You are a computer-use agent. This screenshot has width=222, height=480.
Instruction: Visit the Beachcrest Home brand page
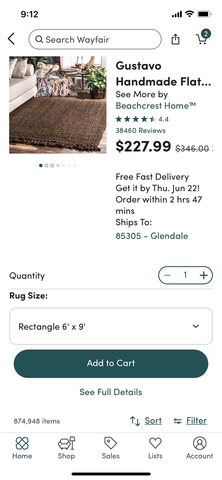(156, 105)
